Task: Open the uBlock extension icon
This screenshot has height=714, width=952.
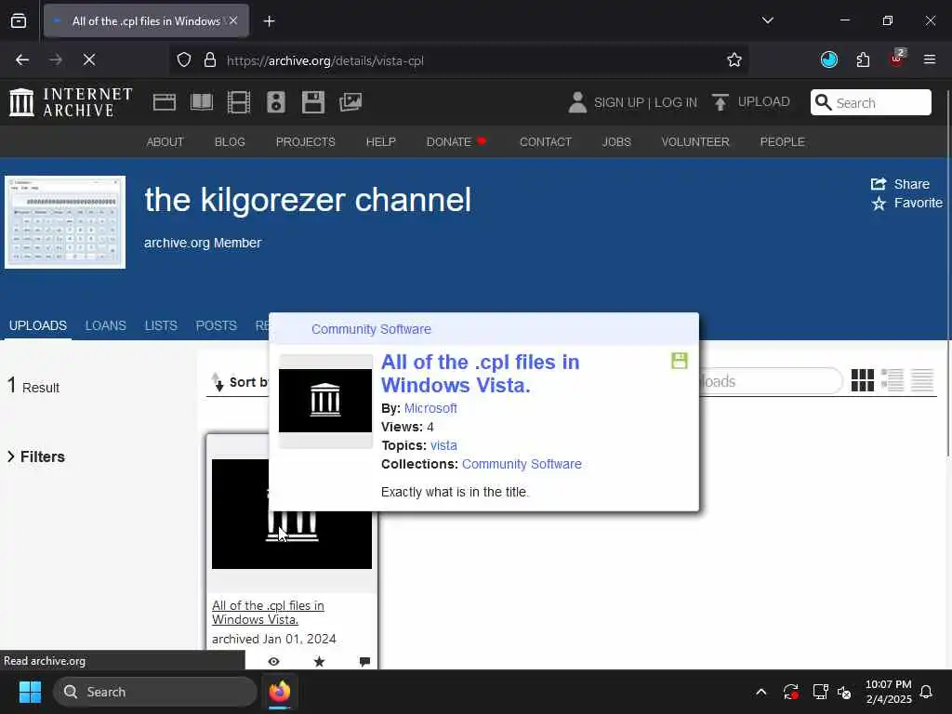Action: pyautogui.click(x=897, y=59)
